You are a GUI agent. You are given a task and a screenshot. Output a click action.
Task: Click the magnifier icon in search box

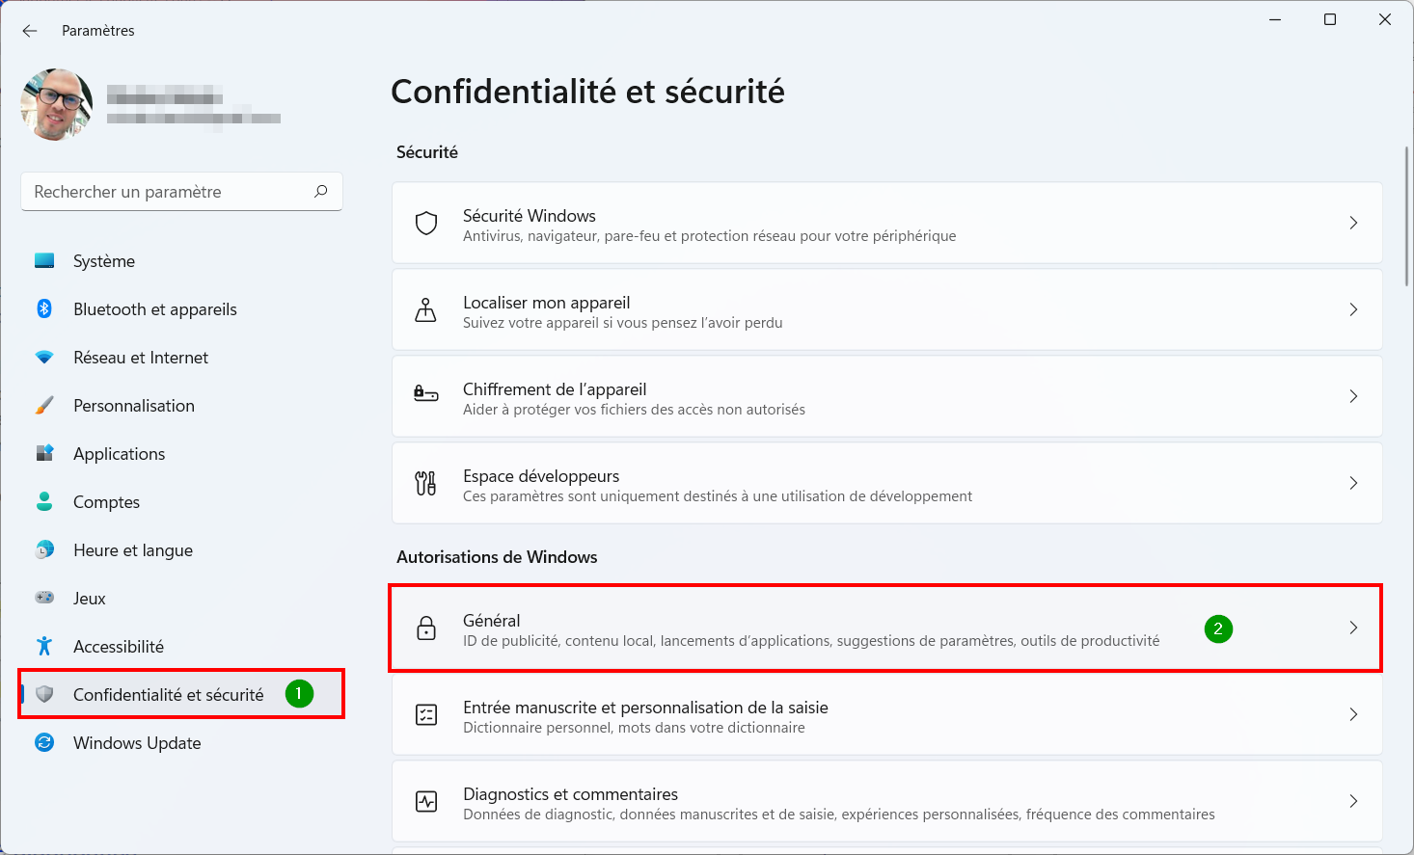[321, 191]
